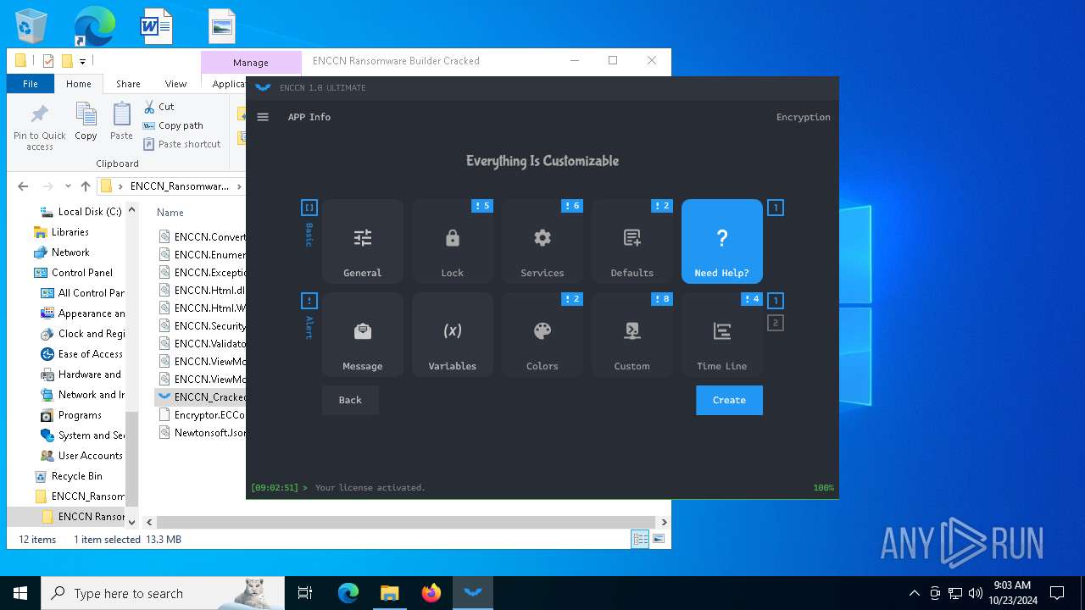The image size is (1085, 610).
Task: Open the Colors palette tile
Action: (542, 334)
